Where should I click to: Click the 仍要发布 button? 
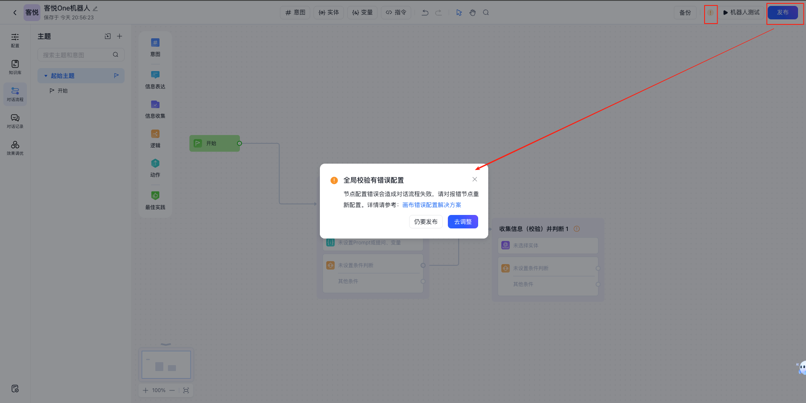pyautogui.click(x=426, y=222)
